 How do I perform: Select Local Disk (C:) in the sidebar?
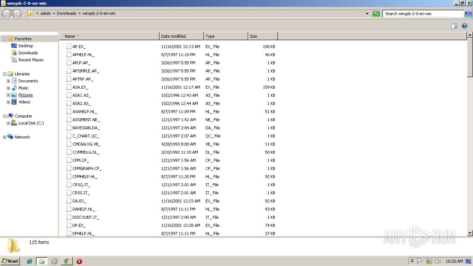31,123
